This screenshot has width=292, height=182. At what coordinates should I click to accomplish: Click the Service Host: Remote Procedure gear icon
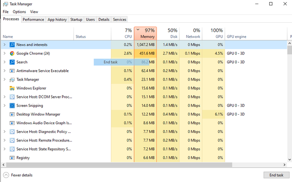tap(12, 140)
